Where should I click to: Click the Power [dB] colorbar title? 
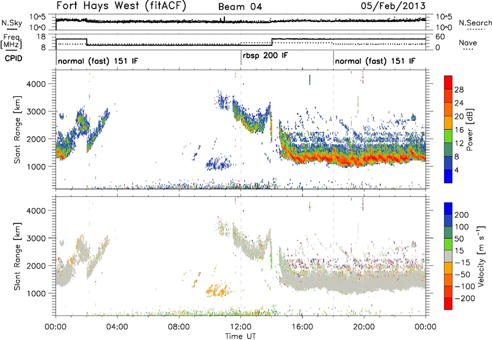(469, 129)
